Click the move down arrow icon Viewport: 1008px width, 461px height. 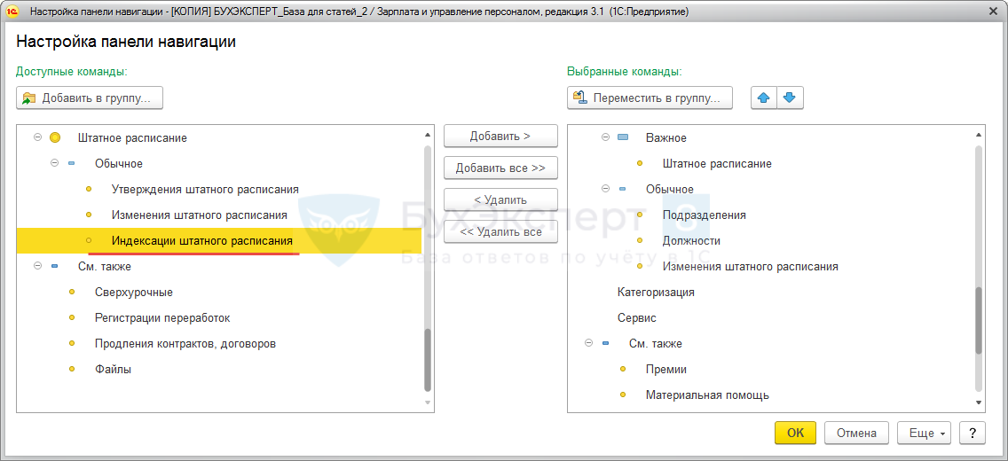(x=791, y=98)
